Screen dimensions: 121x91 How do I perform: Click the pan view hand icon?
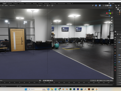tap(112, 20)
